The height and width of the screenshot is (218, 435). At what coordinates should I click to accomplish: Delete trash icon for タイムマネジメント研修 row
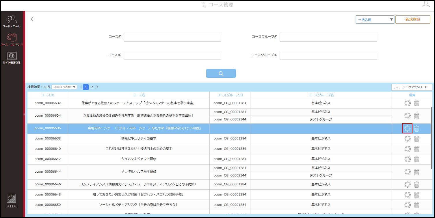coord(417,159)
